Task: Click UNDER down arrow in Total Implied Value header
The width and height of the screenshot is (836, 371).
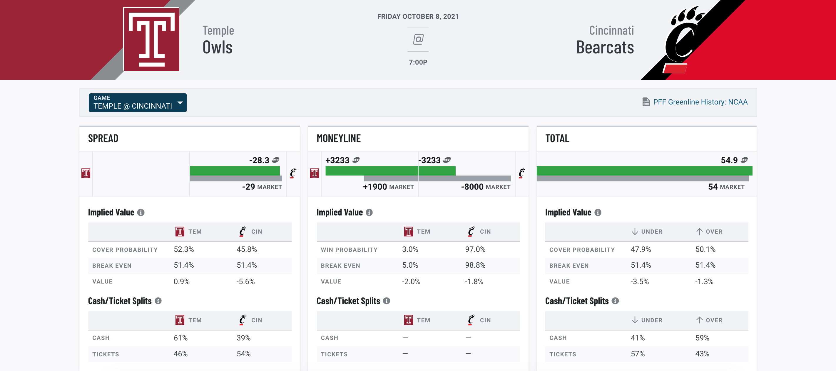Action: 635,232
